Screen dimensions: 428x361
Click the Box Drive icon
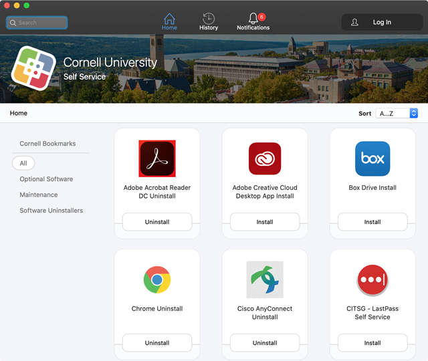pos(372,158)
